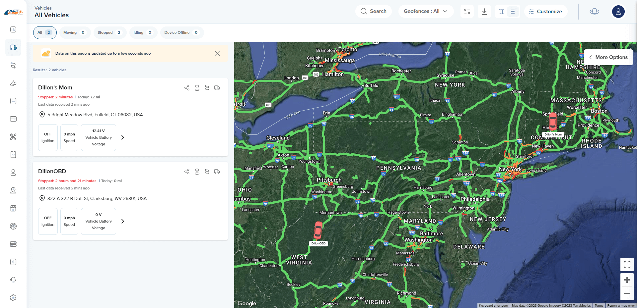Image resolution: width=637 pixels, height=308 pixels.
Task: Click the download icon in header
Action: pyautogui.click(x=484, y=12)
